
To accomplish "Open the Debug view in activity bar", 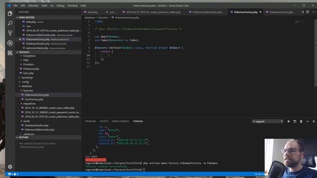I will tap(10, 43).
